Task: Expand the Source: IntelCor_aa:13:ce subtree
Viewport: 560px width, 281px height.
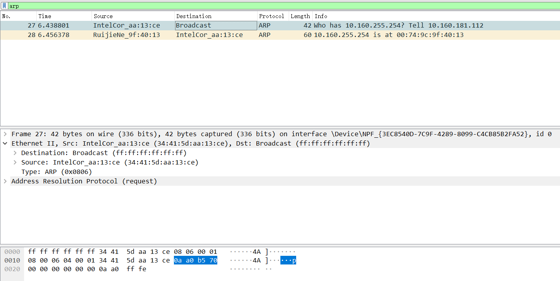Action: point(15,163)
